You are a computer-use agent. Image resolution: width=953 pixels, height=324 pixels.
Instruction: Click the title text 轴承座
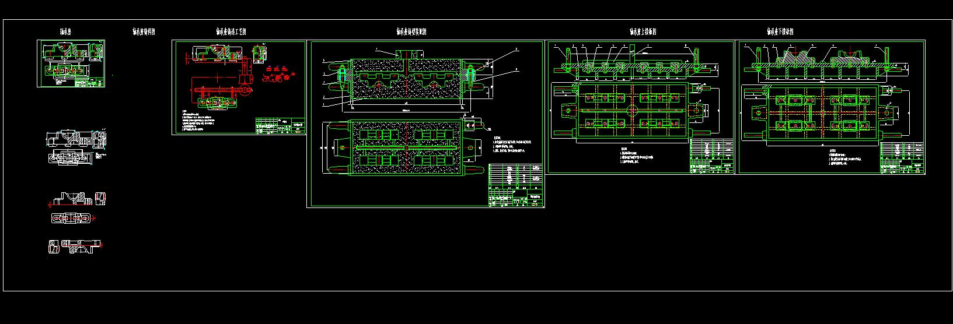point(65,32)
